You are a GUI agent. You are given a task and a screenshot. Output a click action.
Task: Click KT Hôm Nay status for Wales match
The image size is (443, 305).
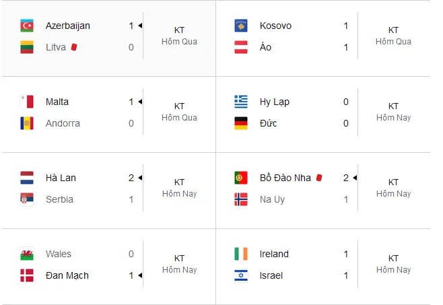click(179, 264)
